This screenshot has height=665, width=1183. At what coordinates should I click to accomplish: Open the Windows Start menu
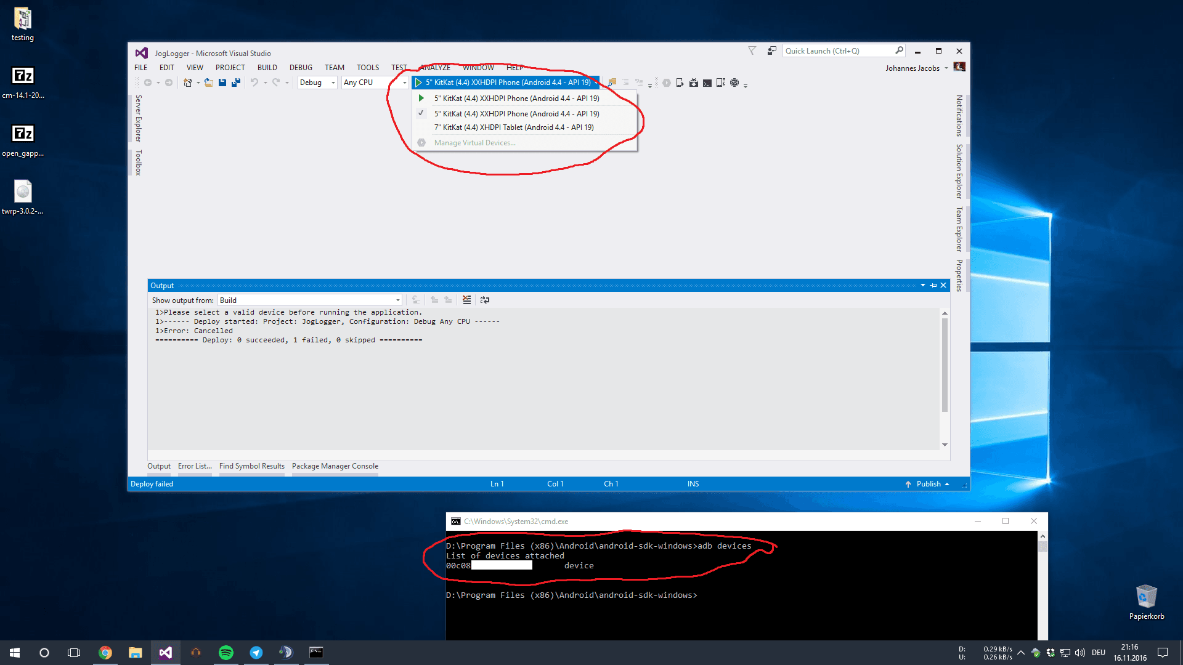[x=15, y=653]
